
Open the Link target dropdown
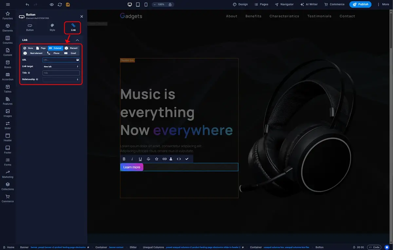coord(61,67)
